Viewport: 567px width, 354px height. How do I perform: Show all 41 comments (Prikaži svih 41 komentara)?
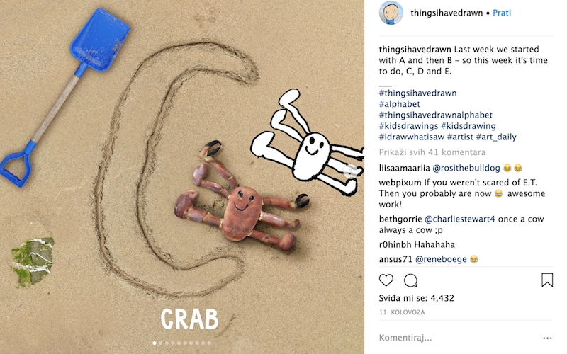click(x=432, y=152)
